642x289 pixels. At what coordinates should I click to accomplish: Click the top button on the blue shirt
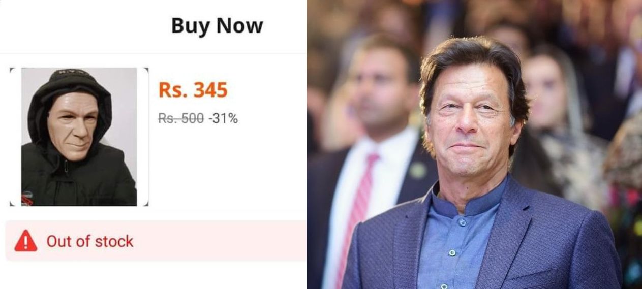(x=463, y=223)
